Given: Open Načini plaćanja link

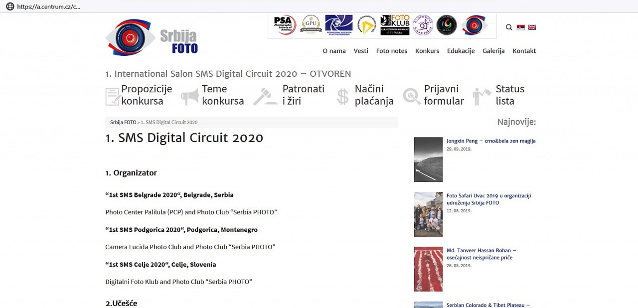Looking at the screenshot, I should (374, 95).
